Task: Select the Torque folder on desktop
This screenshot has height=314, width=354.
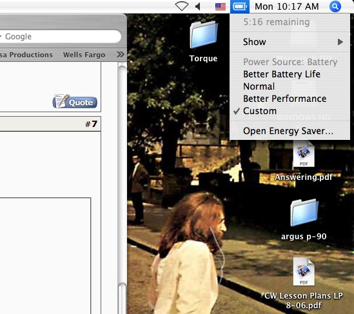Action: click(x=204, y=35)
